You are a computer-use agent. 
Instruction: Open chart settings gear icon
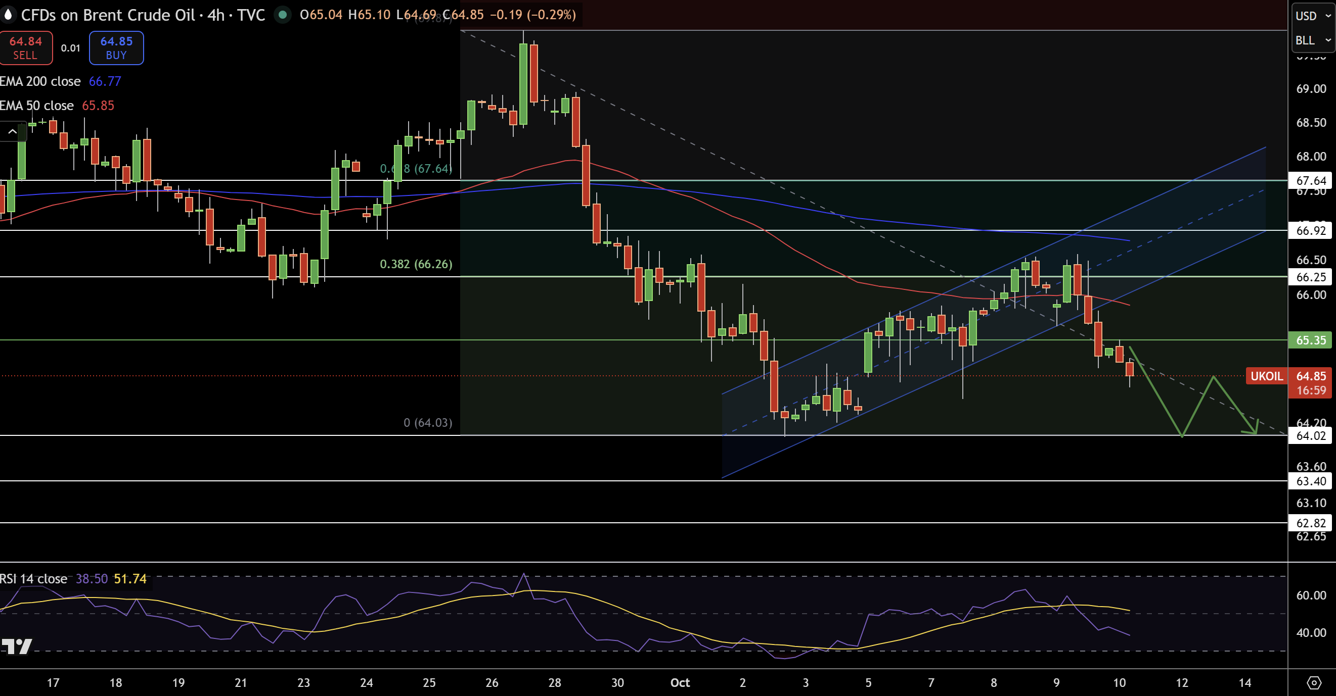click(x=1314, y=682)
